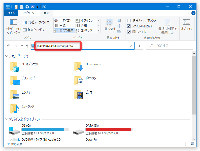Collapse the ribbon with the chevron
200x151 pixels.
coord(188,13)
